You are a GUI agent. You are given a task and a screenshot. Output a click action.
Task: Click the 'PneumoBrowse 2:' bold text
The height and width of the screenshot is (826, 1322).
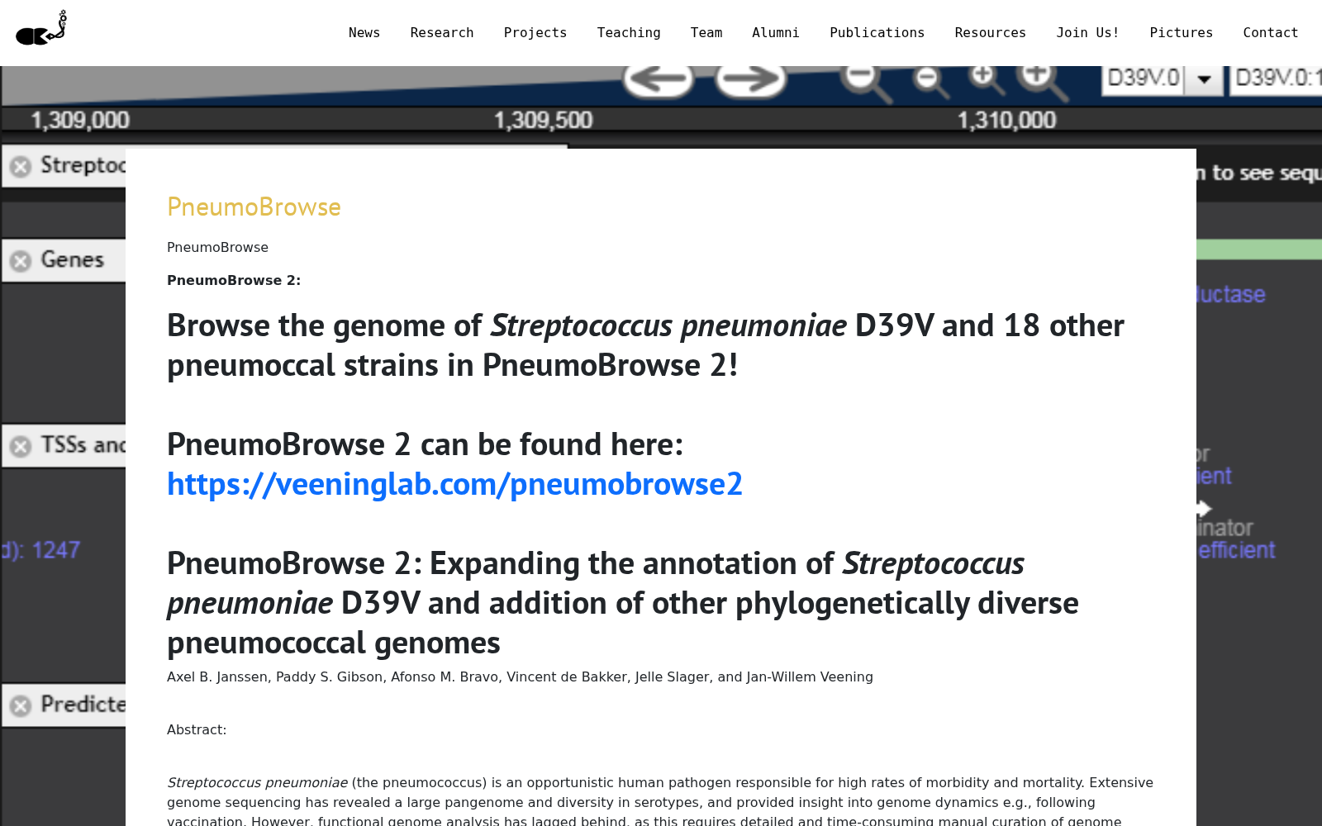tap(234, 280)
